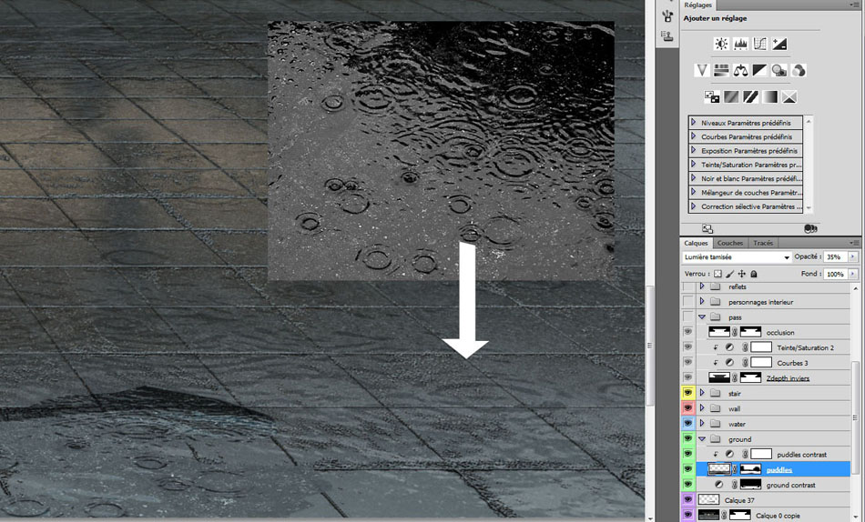The image size is (865, 522).
Task: Add a Levels adjustment from histogram icon
Action: (x=740, y=44)
